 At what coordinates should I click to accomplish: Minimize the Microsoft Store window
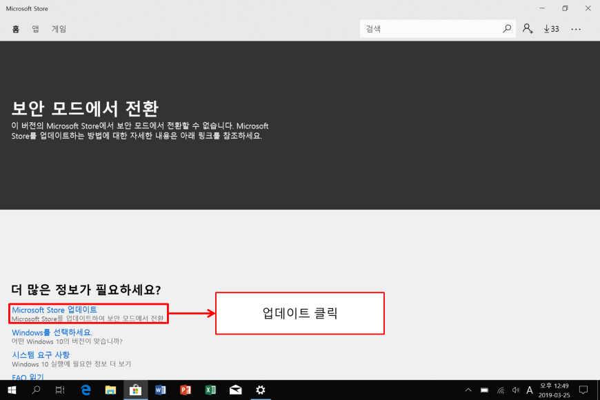pos(542,8)
